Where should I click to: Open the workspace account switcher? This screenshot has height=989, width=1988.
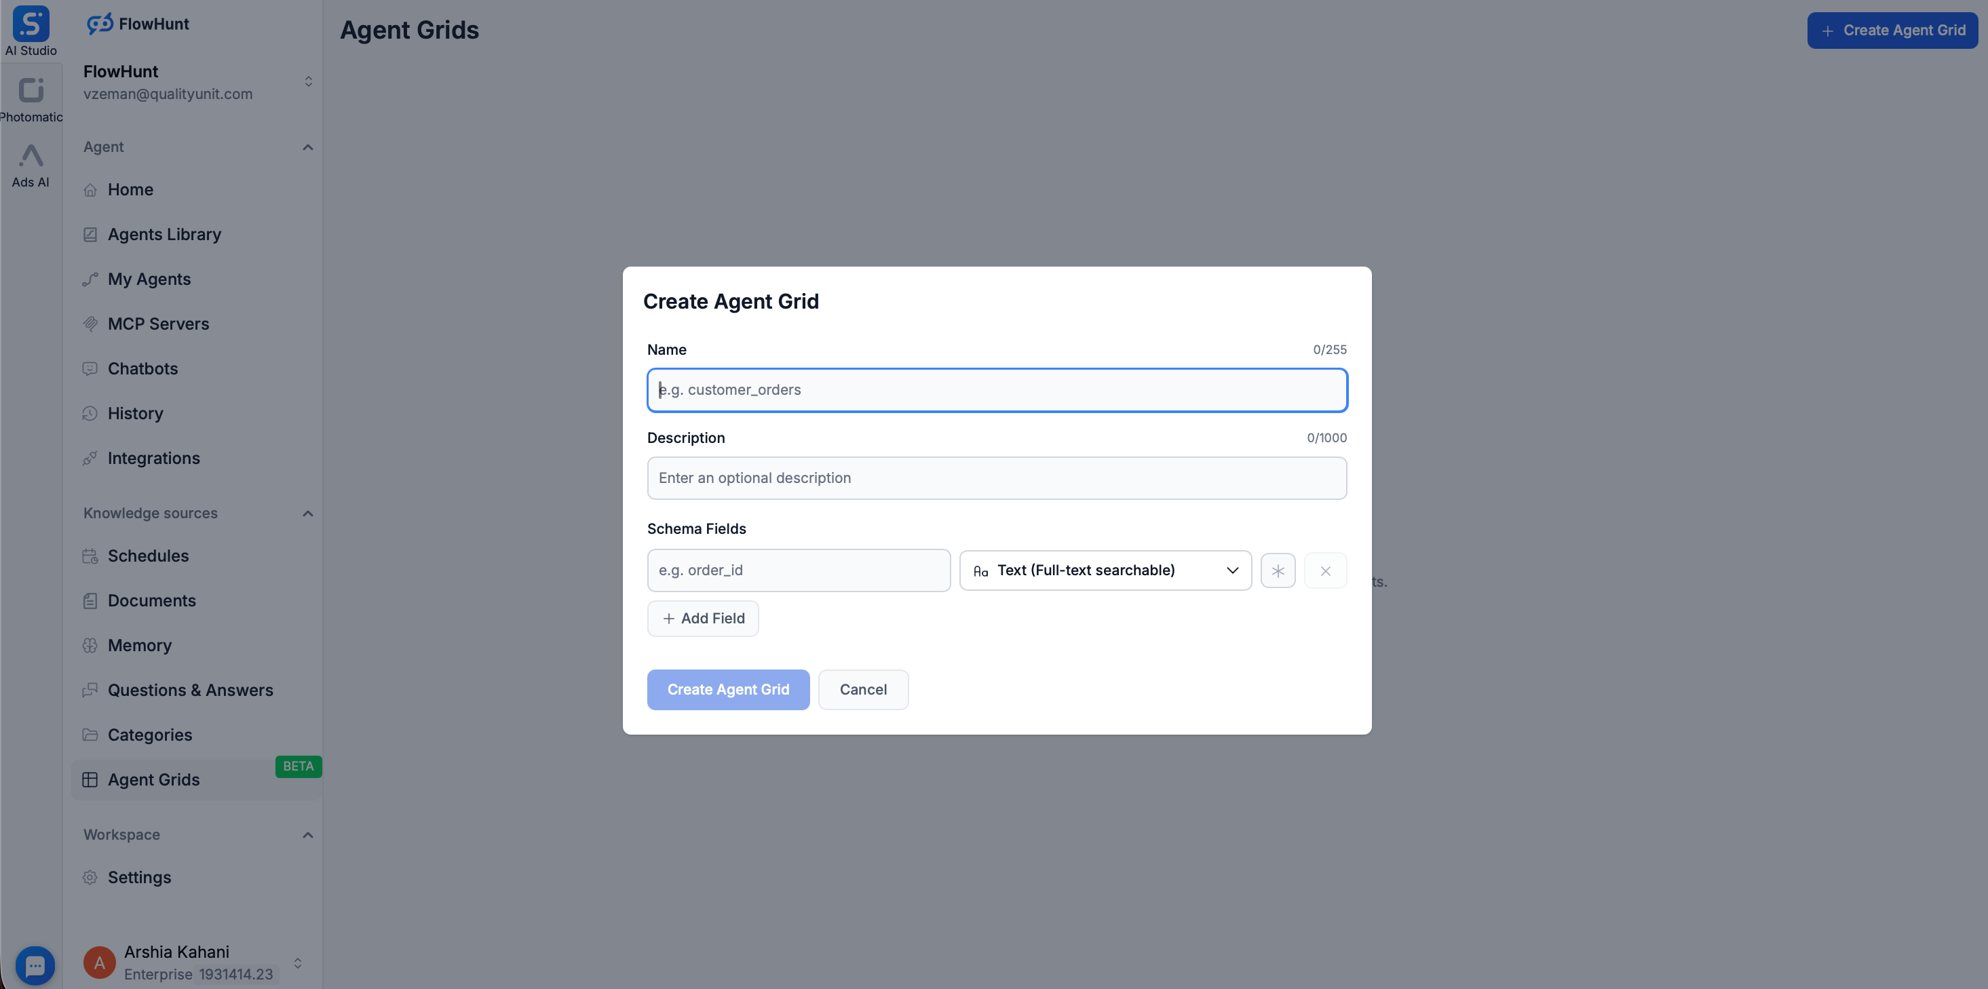307,81
